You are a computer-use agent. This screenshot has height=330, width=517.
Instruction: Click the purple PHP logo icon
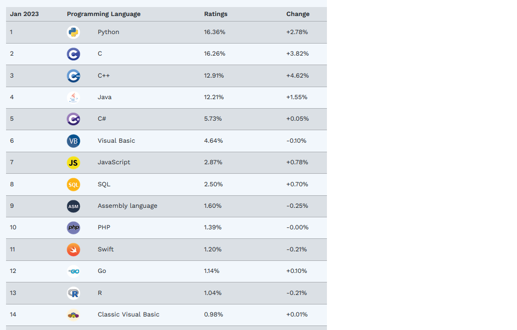point(73,227)
